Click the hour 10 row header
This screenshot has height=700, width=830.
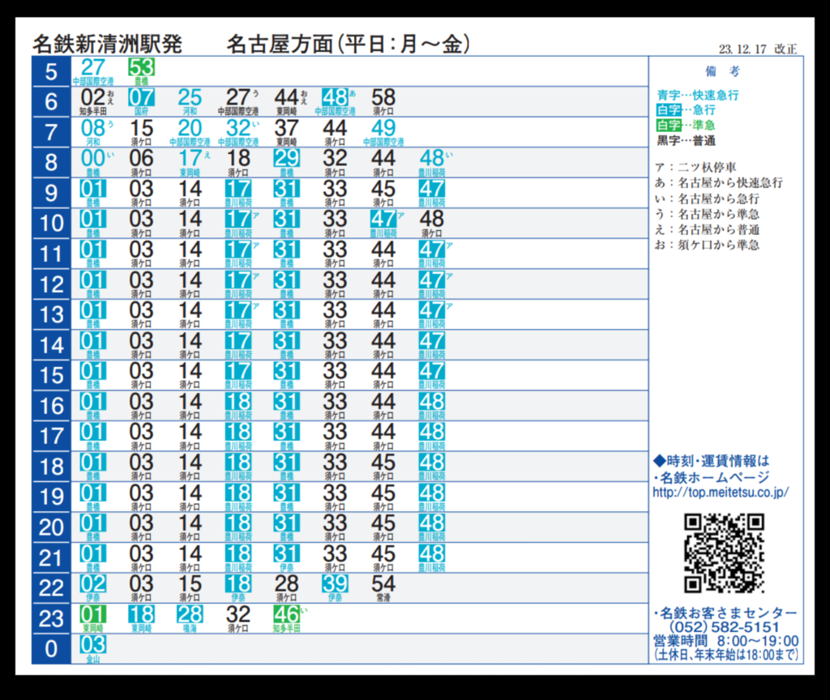(51, 224)
